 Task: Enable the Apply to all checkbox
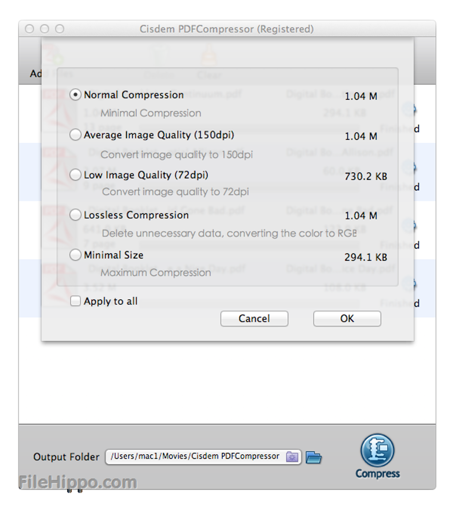click(x=76, y=301)
